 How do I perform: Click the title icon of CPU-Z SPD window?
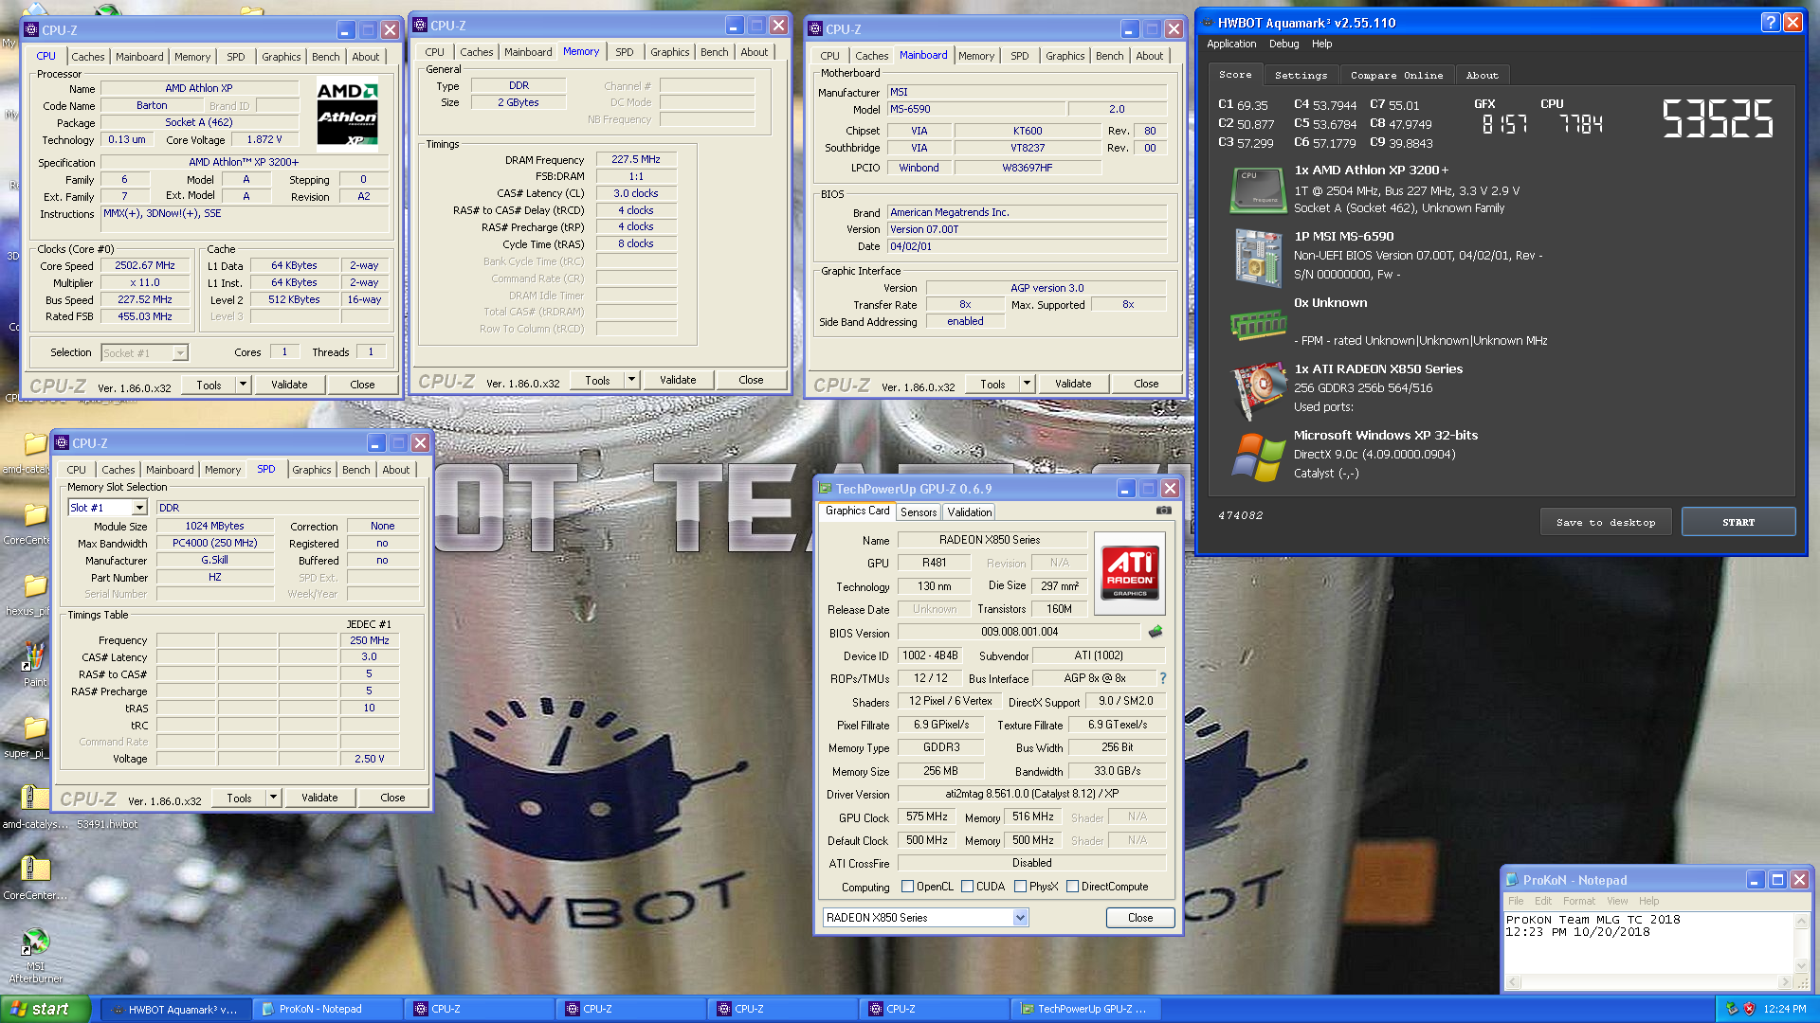pos(62,442)
